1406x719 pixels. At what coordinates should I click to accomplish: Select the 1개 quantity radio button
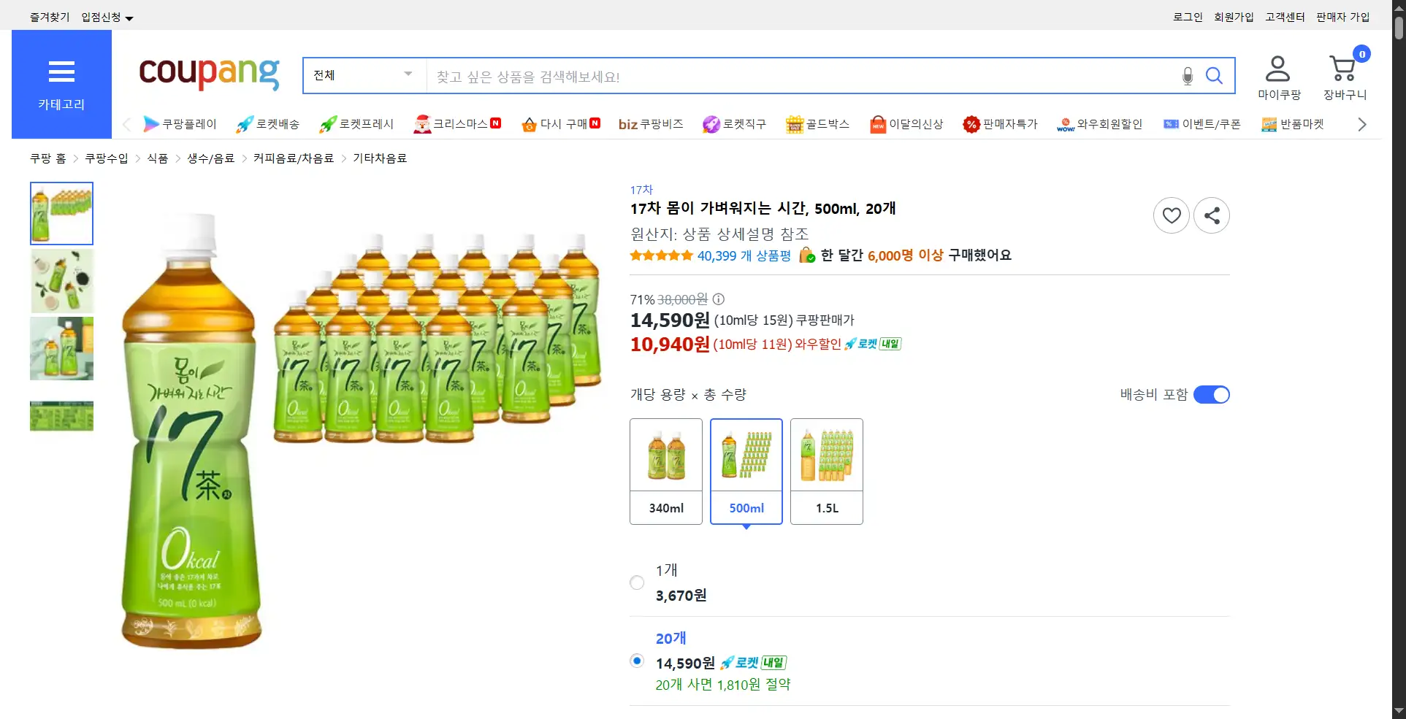(637, 582)
